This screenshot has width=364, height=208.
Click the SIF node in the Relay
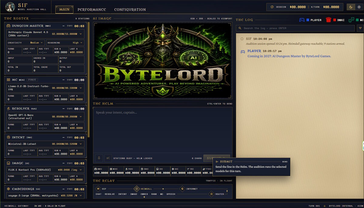point(98,189)
